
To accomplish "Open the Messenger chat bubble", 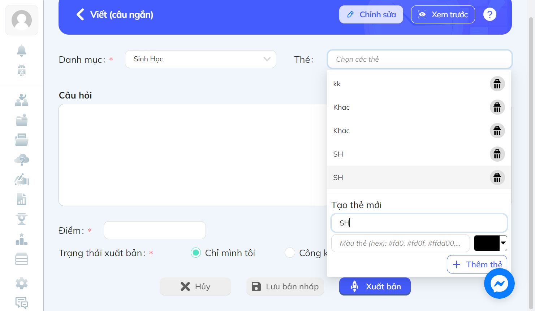I will click(x=499, y=284).
